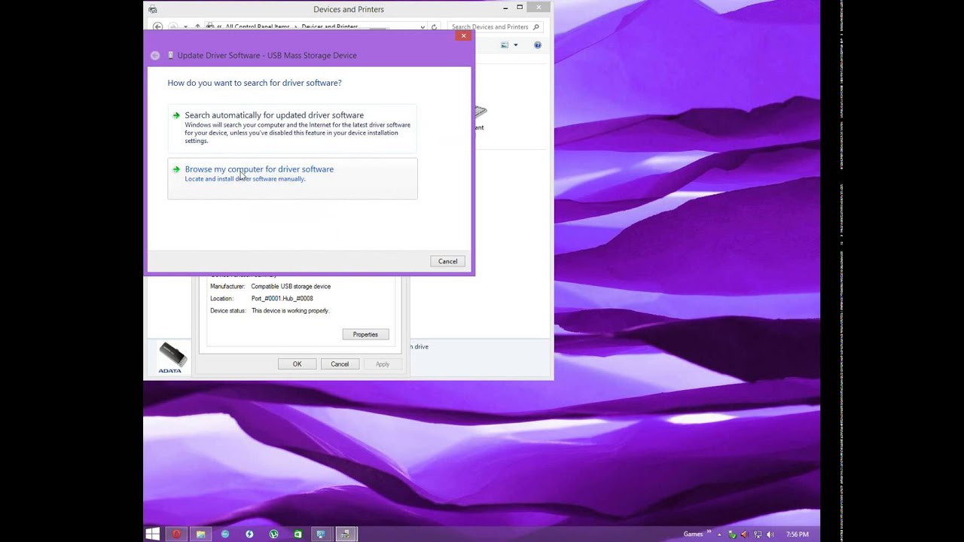Open uTorrent from the taskbar

(273, 534)
